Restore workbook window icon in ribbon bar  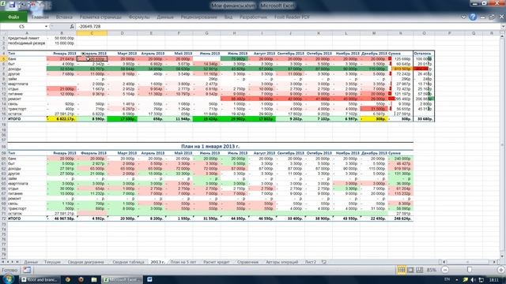pos(492,17)
